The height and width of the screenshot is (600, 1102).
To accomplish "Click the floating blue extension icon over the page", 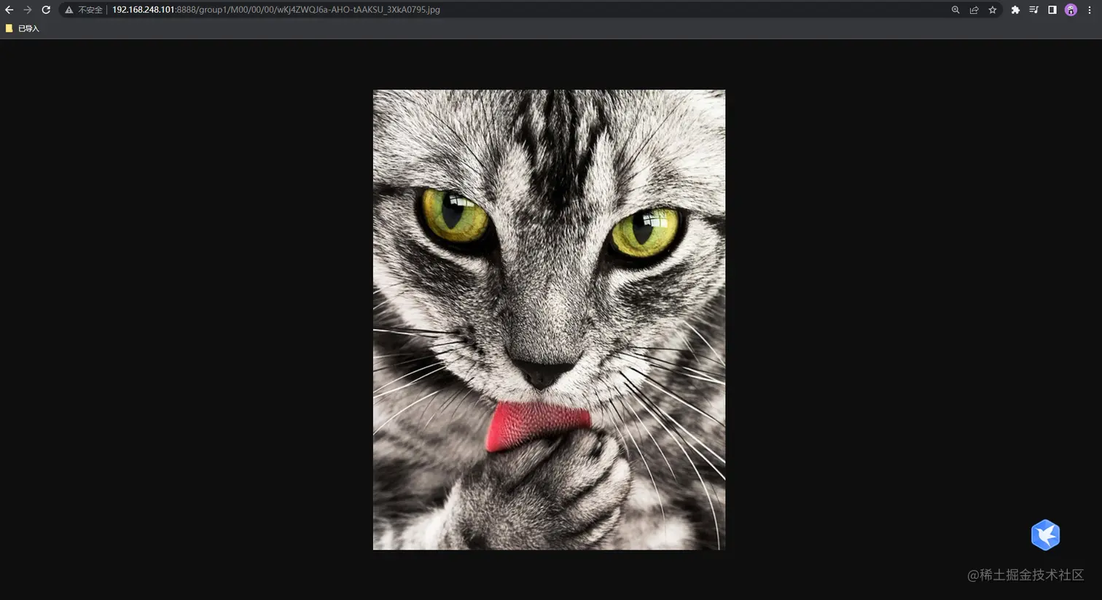I will pyautogui.click(x=1045, y=534).
